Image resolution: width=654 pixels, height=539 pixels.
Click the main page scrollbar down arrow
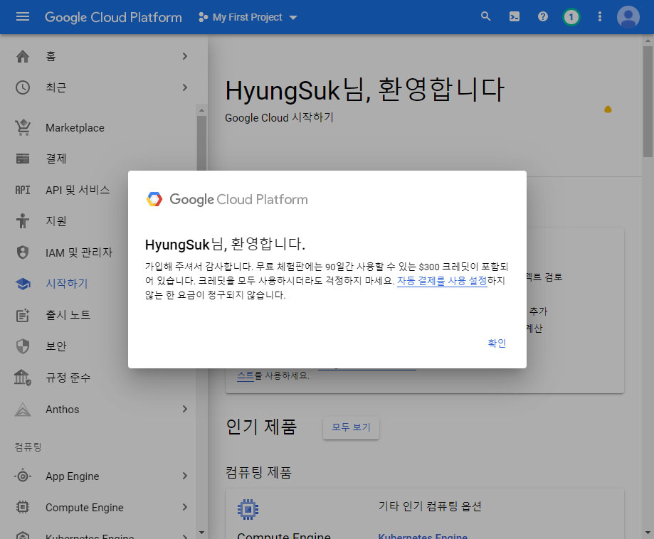648,533
